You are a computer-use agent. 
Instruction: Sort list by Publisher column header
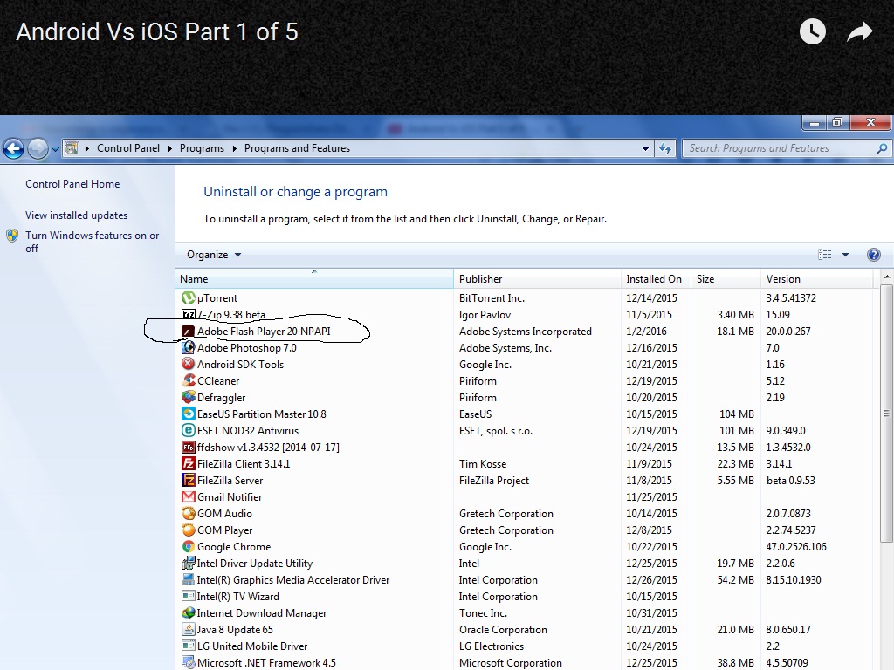[x=481, y=279]
